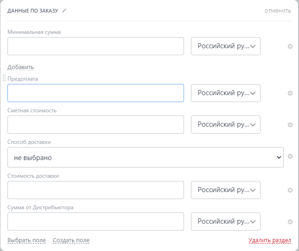This screenshot has width=299, height=251.
Task: Expand currency dropdown for Минимальная сумма
Action: (x=226, y=46)
